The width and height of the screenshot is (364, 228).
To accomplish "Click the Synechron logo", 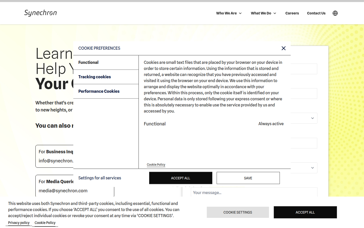I will pos(40,13).
